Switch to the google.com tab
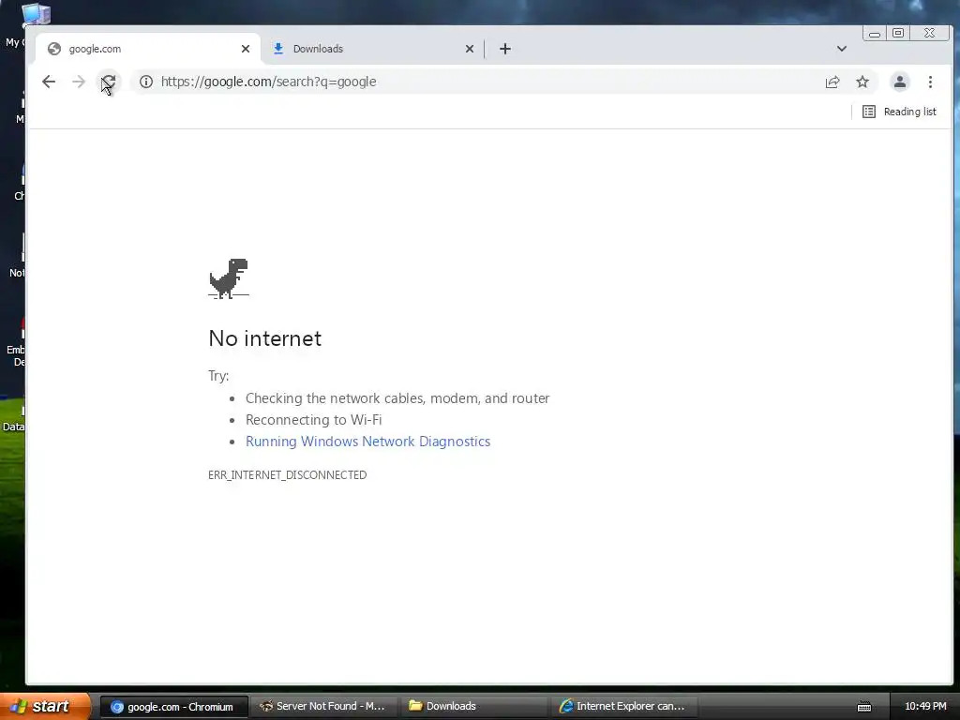The image size is (960, 720). [x=147, y=49]
